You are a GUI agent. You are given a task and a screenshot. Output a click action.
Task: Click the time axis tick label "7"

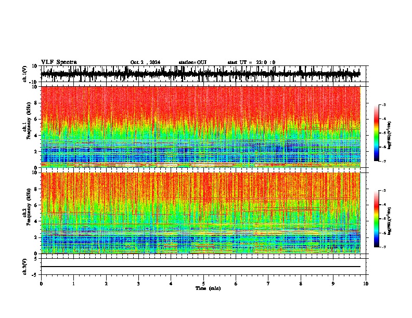tap(268, 284)
